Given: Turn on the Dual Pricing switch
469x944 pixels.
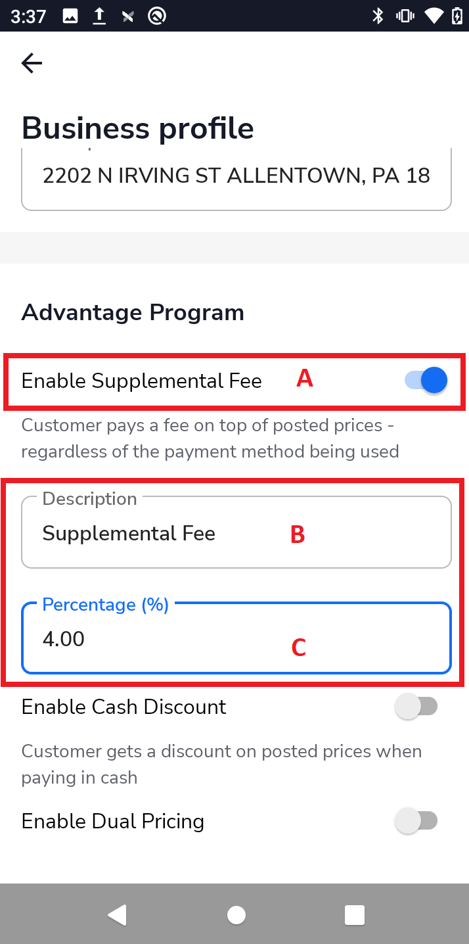Looking at the screenshot, I should (416, 821).
